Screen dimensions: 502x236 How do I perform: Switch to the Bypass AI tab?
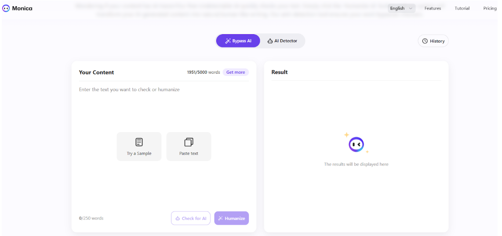tap(238, 41)
